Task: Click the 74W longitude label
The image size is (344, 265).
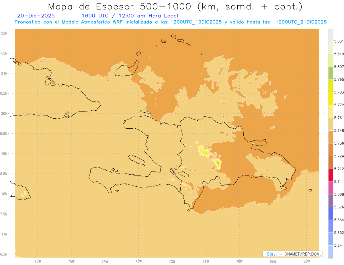Action: click(x=105, y=261)
